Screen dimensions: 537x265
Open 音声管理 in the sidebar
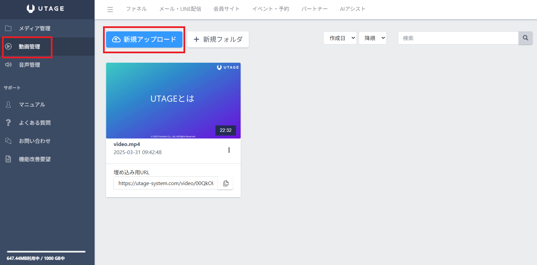coord(30,65)
